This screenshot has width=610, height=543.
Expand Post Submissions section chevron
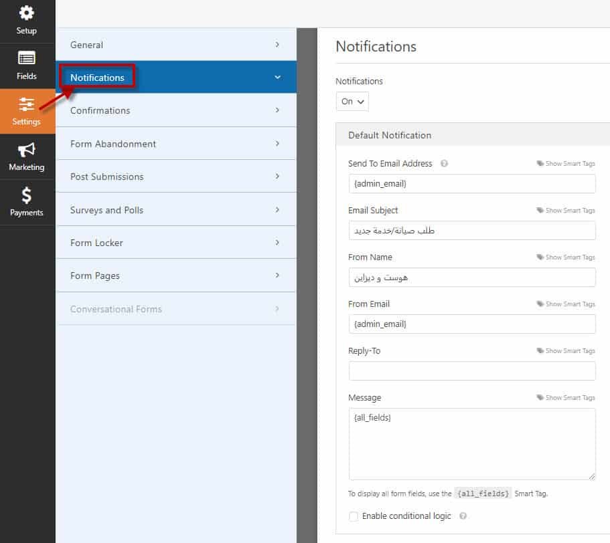click(277, 177)
